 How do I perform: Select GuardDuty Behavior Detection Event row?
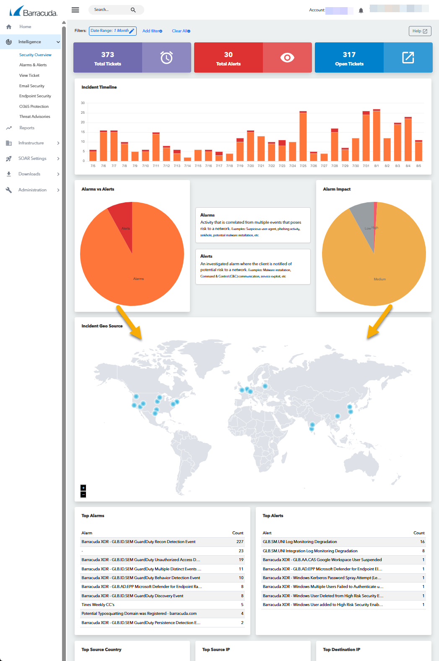coord(163,578)
